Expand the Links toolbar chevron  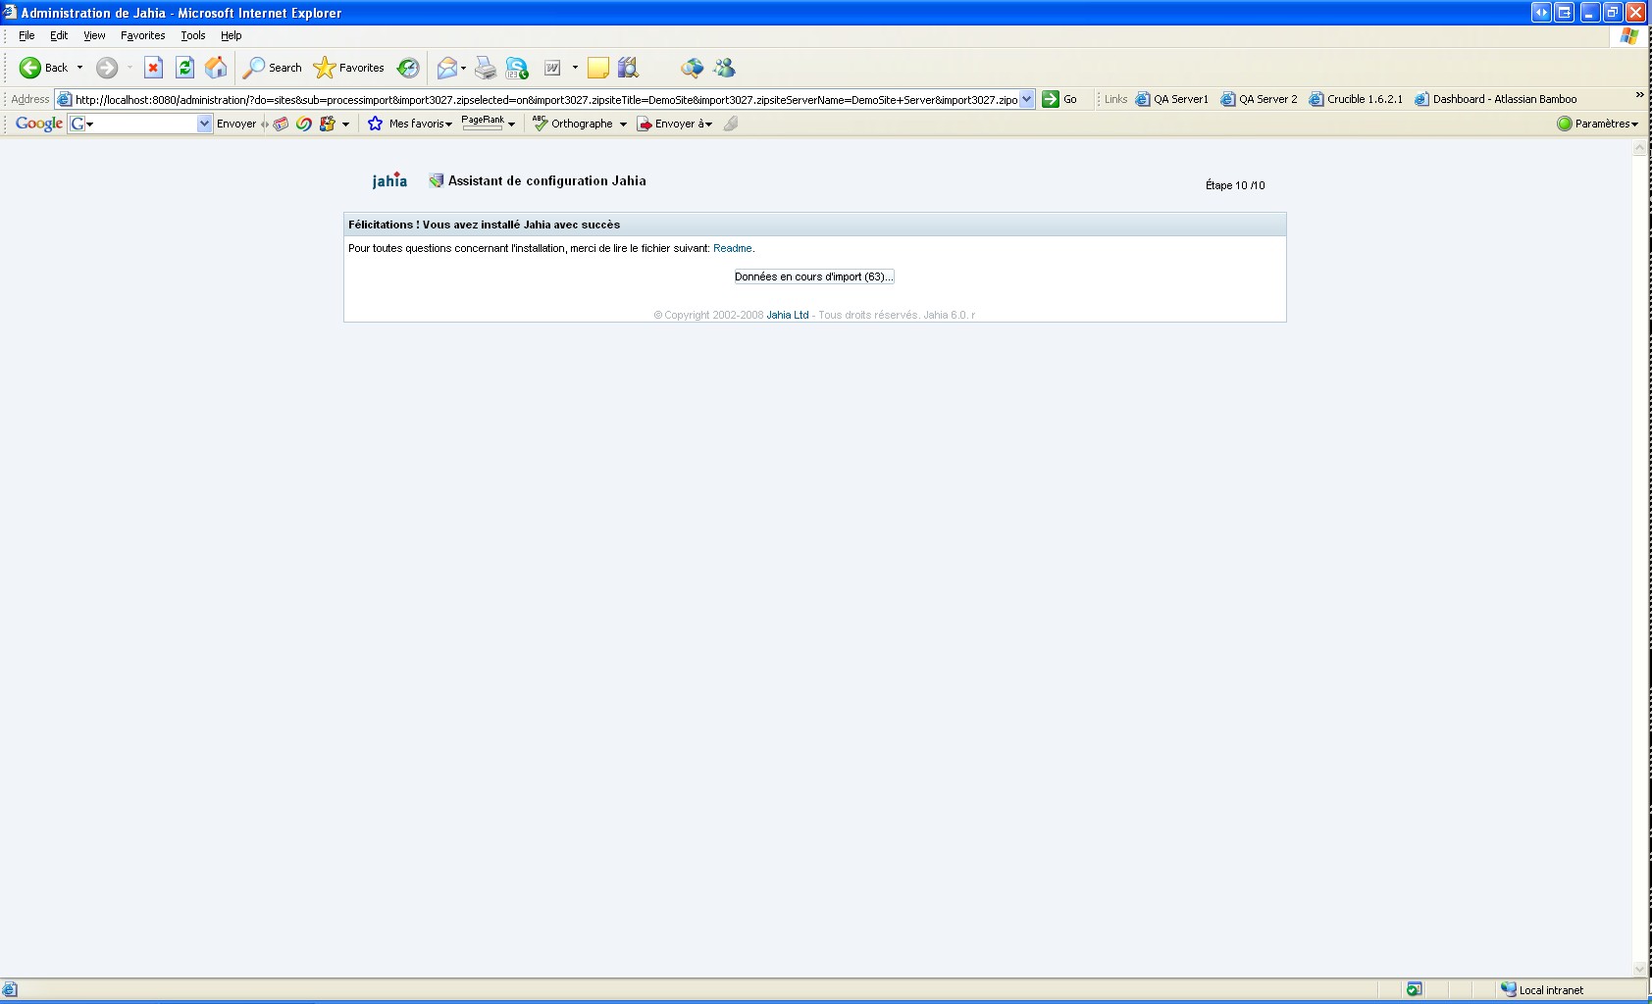(1639, 94)
